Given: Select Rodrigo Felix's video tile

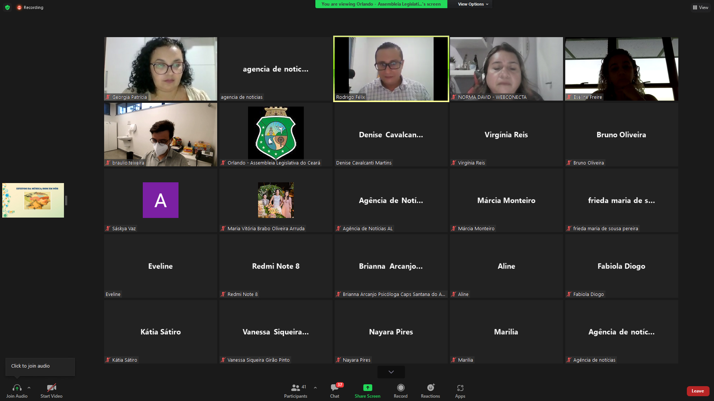Looking at the screenshot, I should point(391,69).
